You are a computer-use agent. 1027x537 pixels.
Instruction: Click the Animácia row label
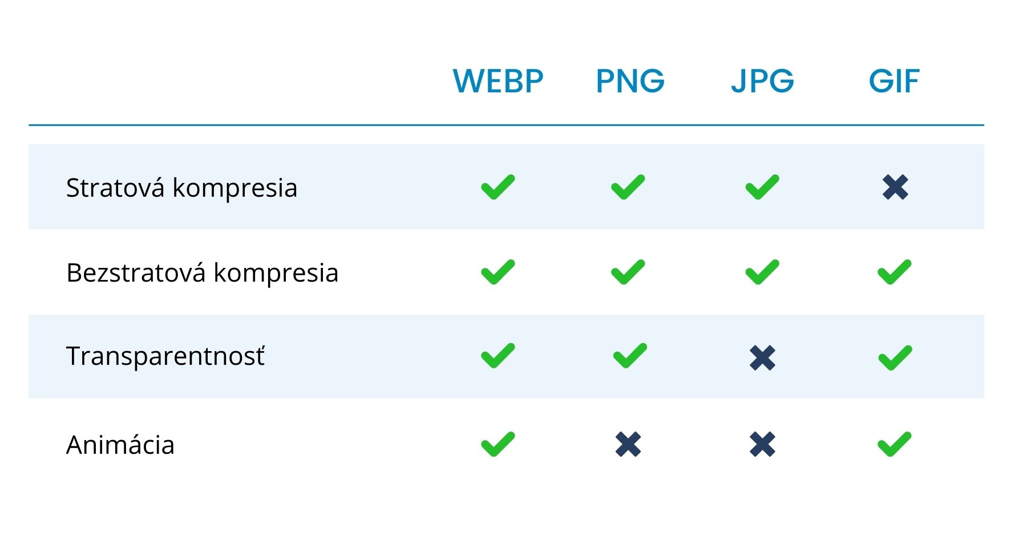[x=120, y=445]
